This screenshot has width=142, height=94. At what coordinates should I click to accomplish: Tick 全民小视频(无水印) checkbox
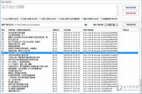[40, 19]
